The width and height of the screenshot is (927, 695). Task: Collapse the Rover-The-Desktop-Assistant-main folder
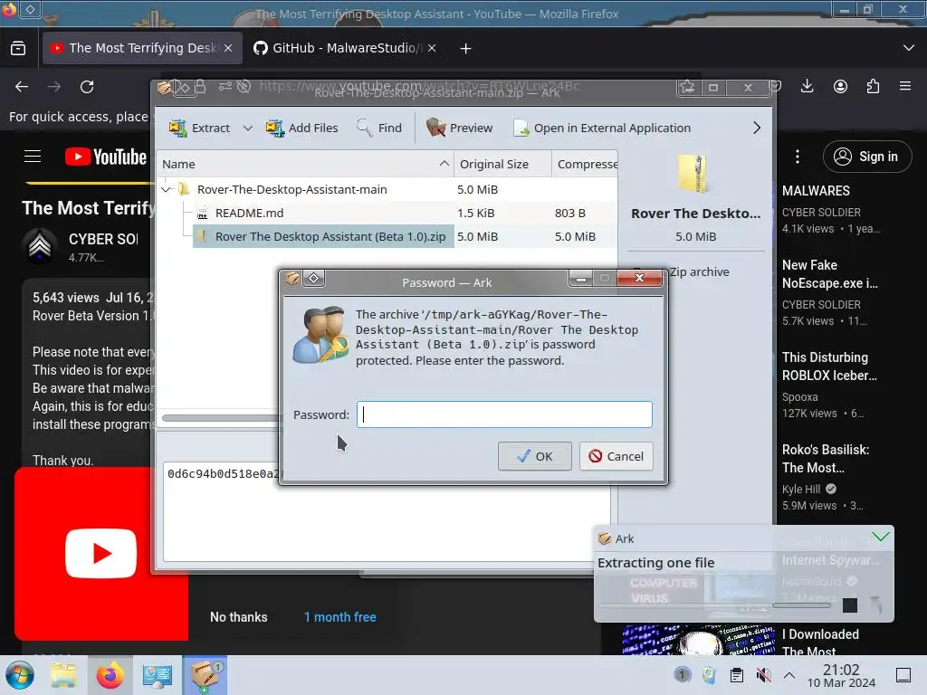[x=167, y=190]
